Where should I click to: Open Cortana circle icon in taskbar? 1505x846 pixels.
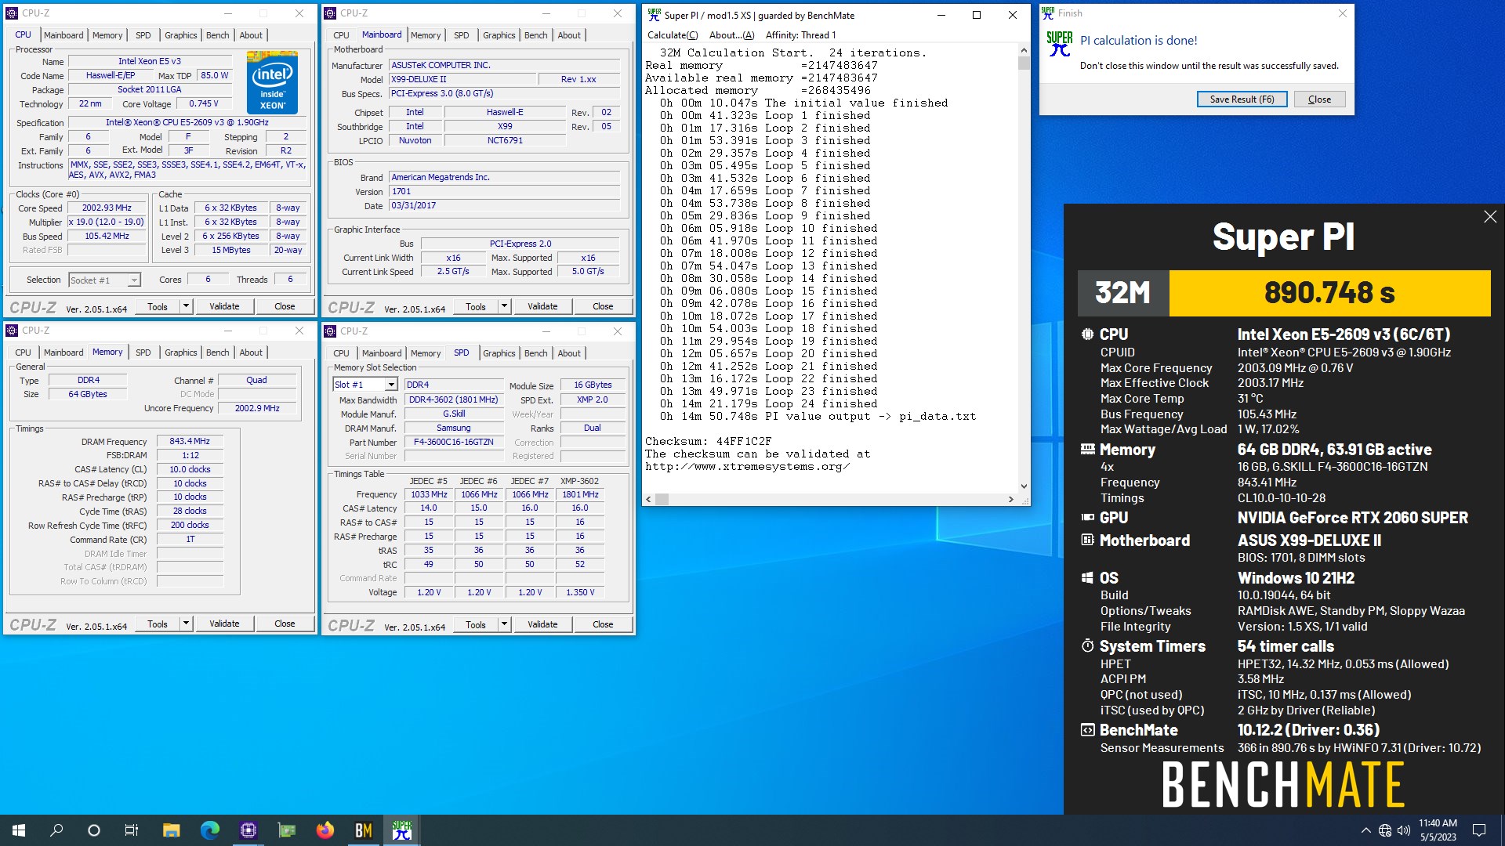click(x=94, y=830)
